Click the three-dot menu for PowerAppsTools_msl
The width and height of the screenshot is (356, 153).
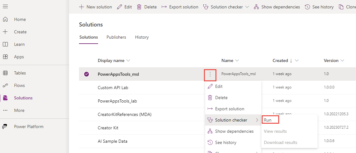[x=210, y=74]
